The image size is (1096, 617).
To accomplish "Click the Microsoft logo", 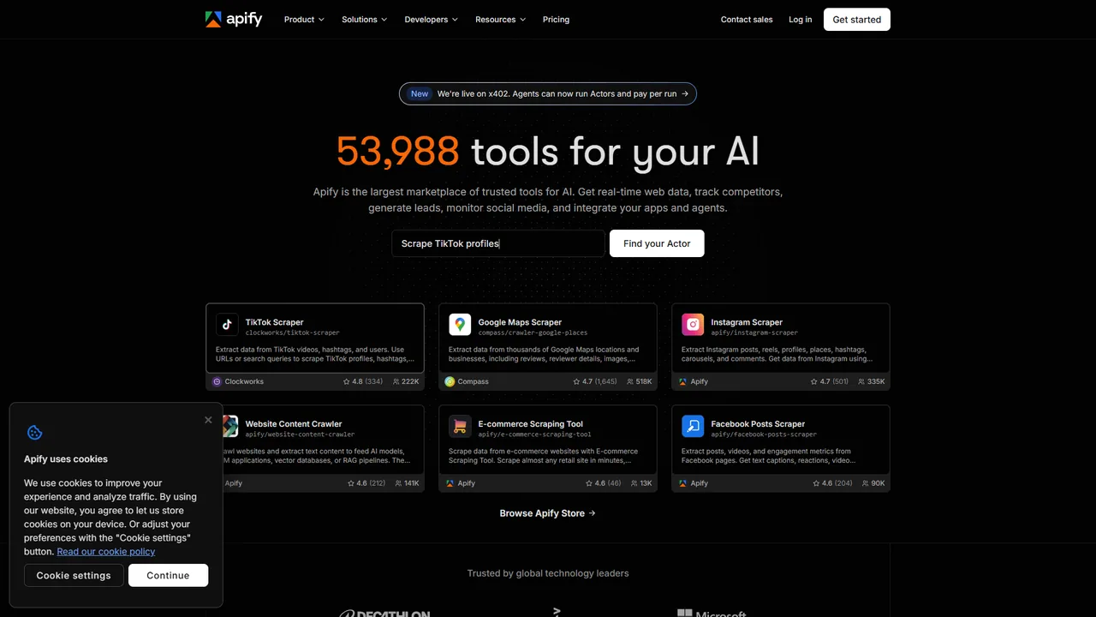I will (712, 613).
